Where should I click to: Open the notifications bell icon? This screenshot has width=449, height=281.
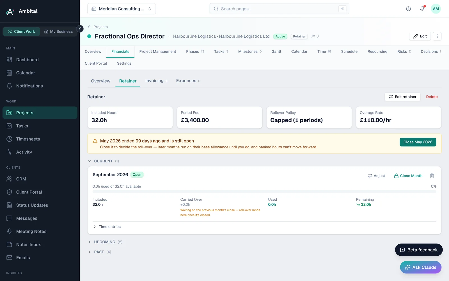click(422, 9)
